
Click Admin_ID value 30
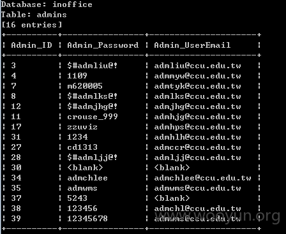pos(16,168)
